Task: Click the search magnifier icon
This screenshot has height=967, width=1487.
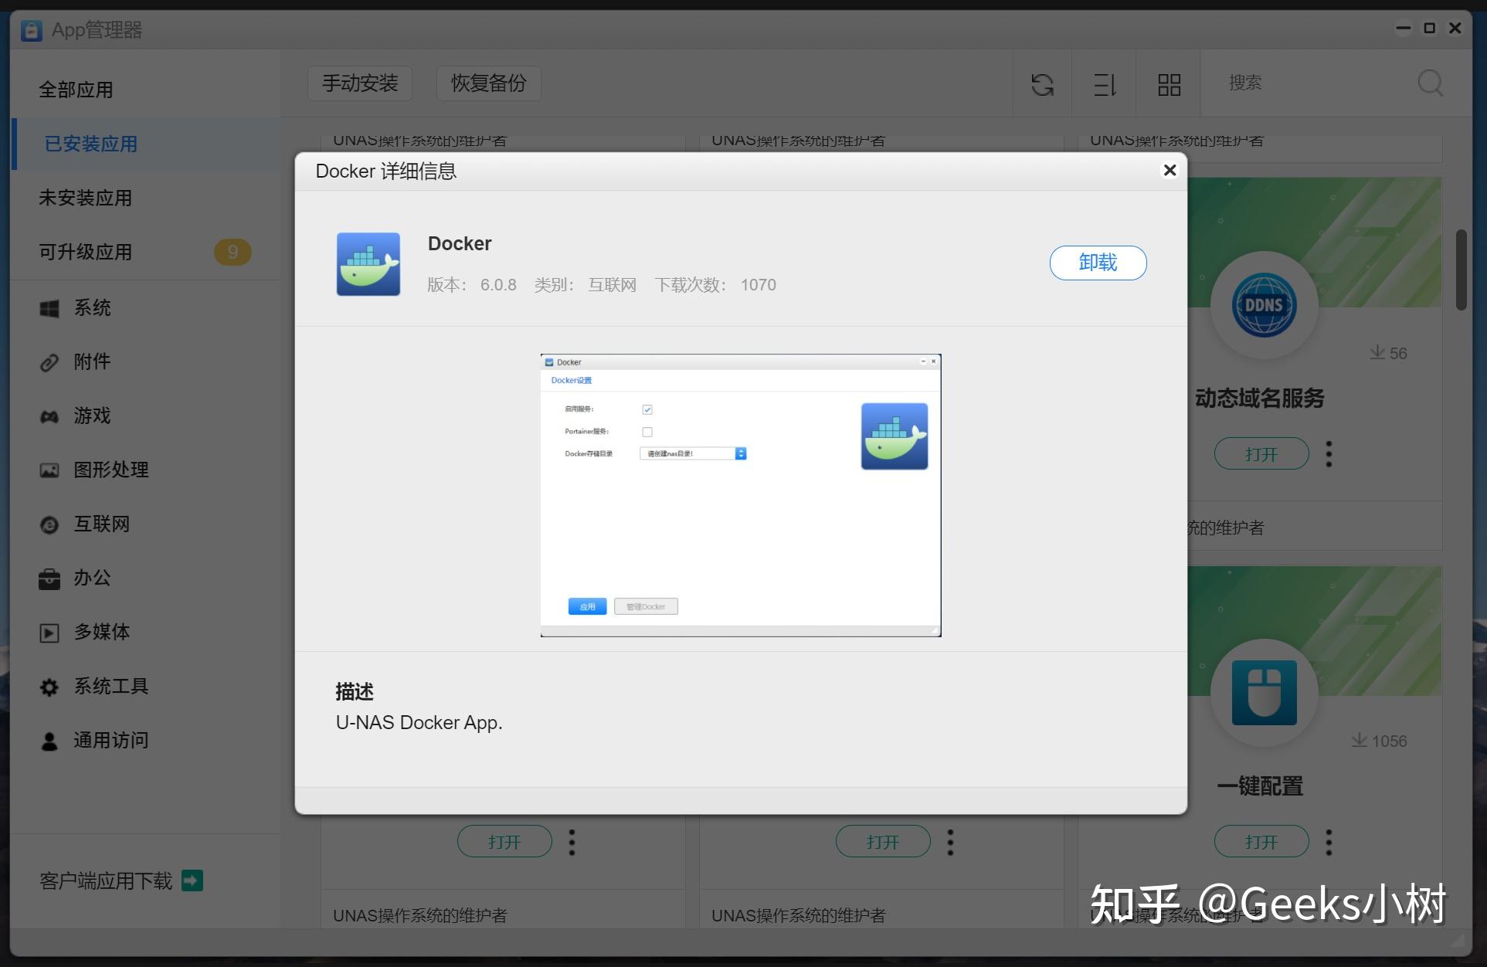Action: click(1430, 83)
